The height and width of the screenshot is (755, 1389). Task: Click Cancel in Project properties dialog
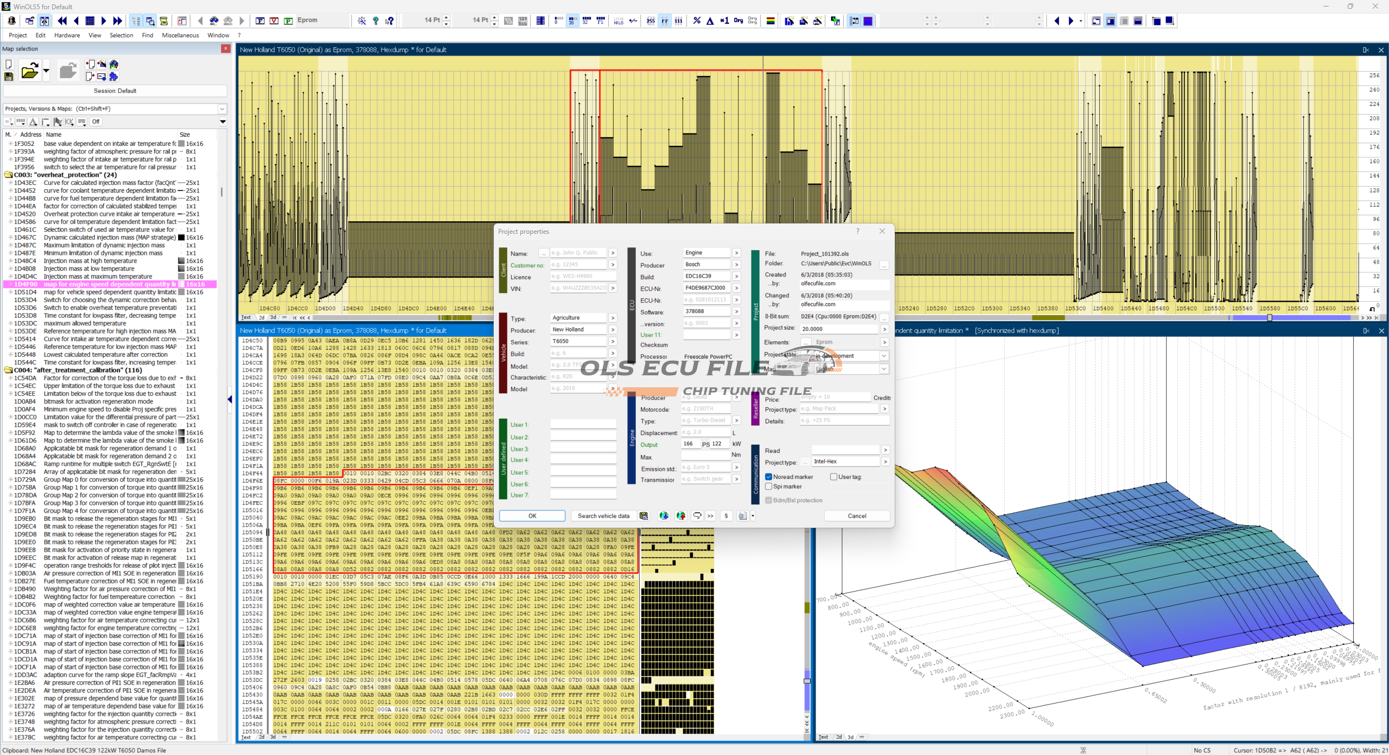pos(856,516)
